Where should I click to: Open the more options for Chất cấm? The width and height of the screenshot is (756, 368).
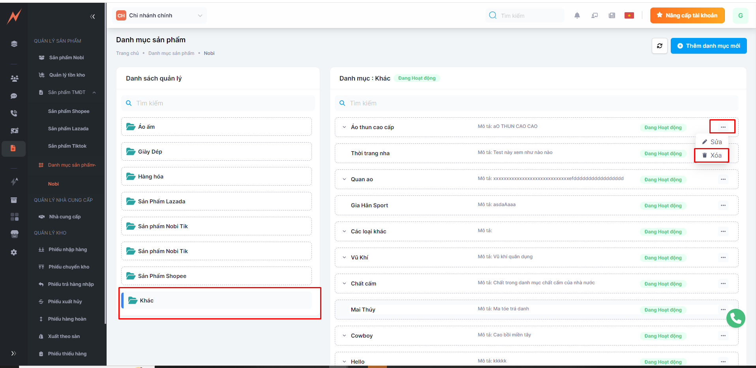723,284
